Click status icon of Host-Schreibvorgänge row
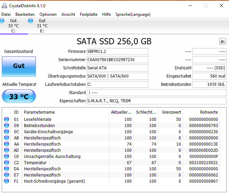Screen dimensions: 229x194 tap(7, 181)
